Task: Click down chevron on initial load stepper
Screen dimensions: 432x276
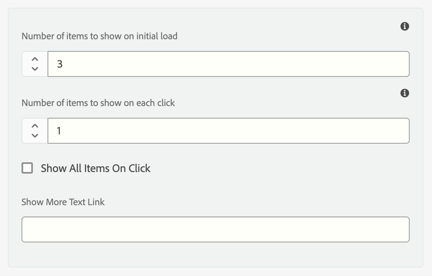Action: coord(34,69)
